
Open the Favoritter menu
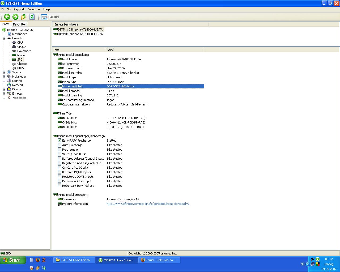[x=34, y=9]
